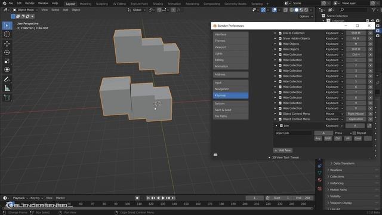
Task: Open the viewport Options dropdown
Action: (x=306, y=16)
